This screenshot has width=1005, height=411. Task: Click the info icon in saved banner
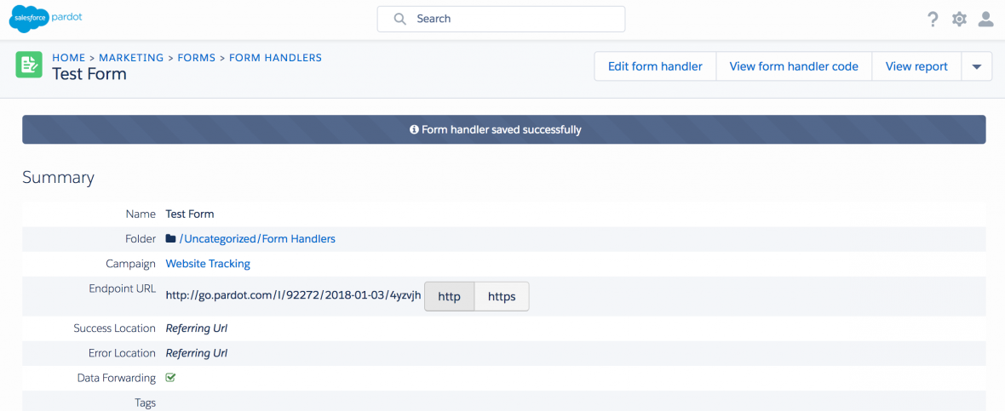tap(414, 130)
